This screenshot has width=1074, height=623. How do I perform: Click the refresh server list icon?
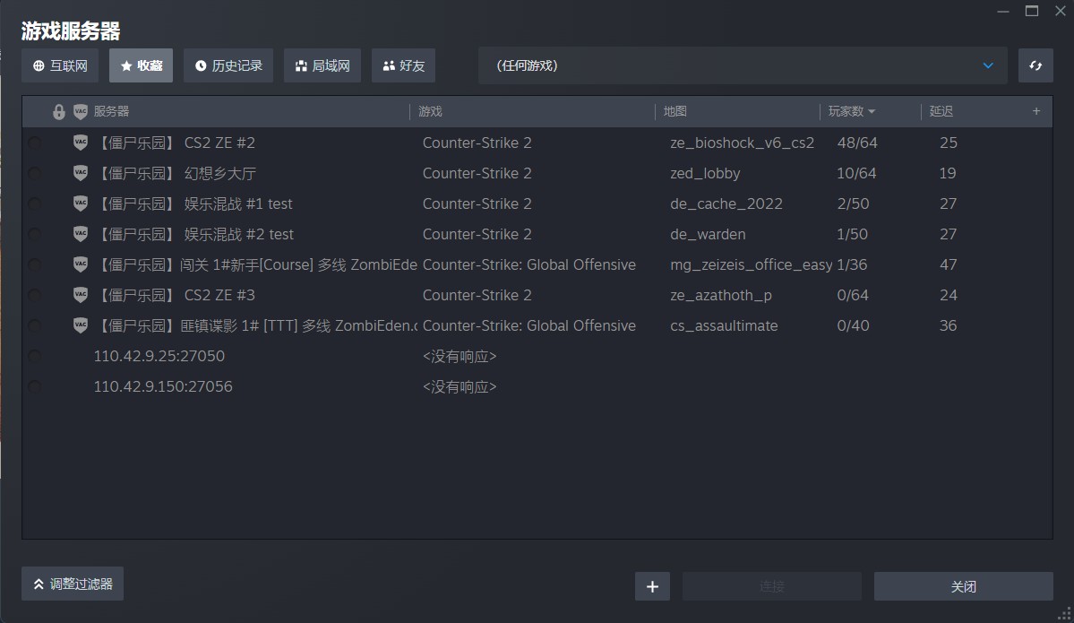[1035, 65]
